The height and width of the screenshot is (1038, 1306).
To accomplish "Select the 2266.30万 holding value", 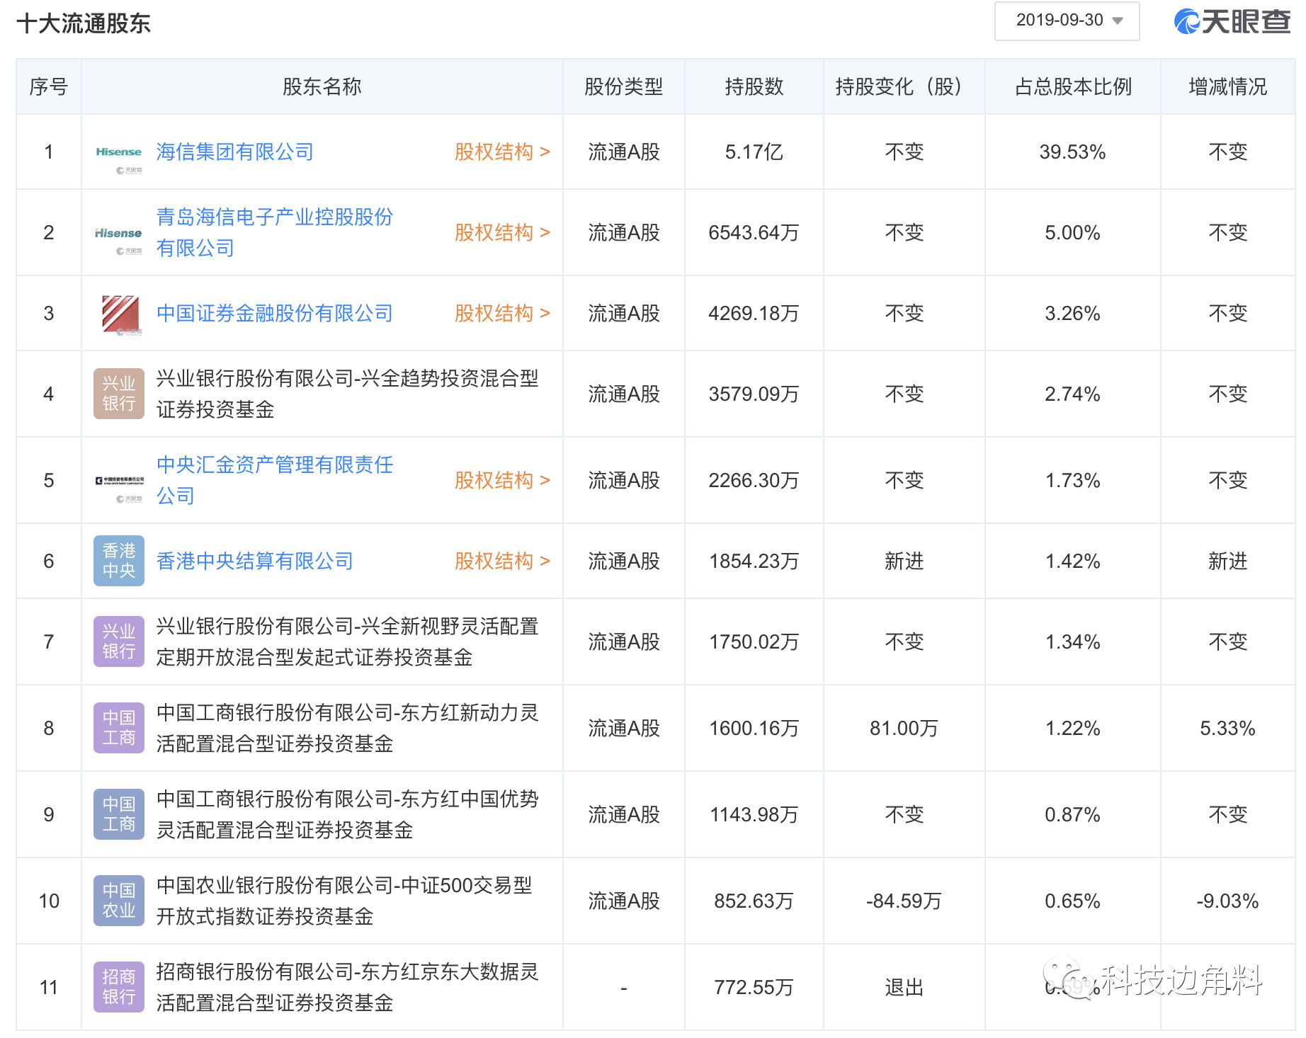I will [754, 481].
